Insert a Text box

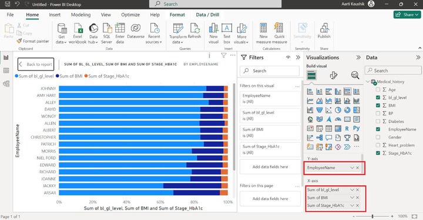(227, 33)
